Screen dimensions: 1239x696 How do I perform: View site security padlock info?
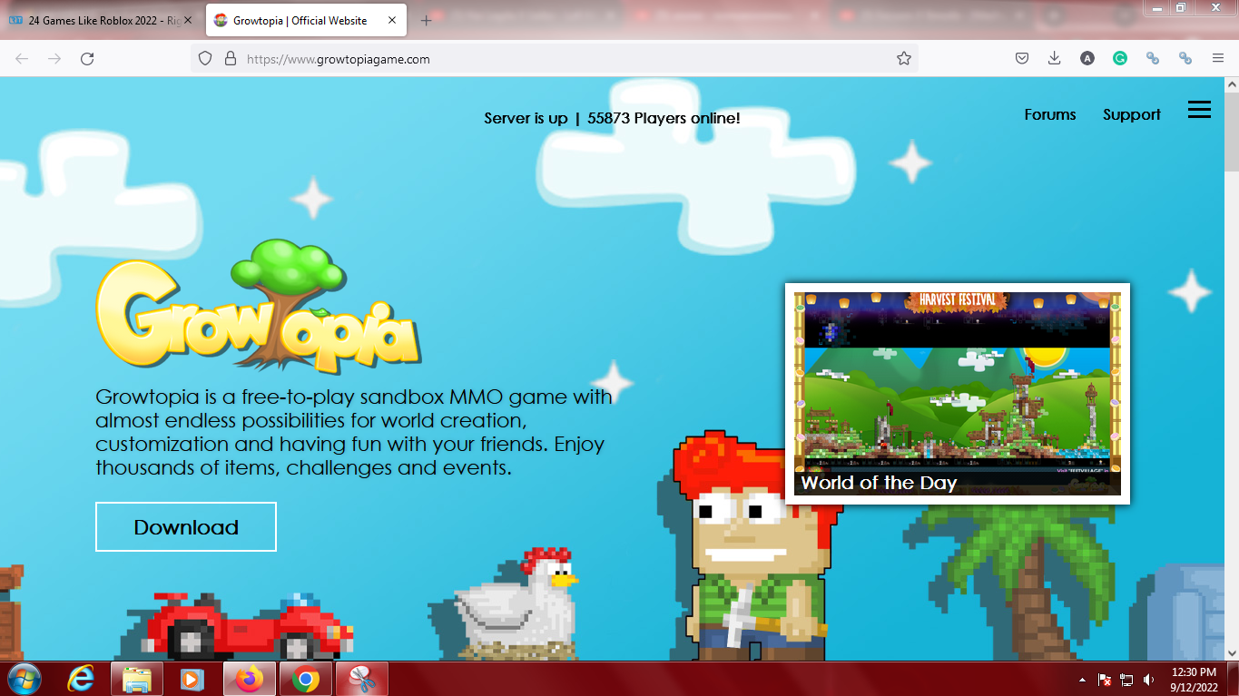230,58
